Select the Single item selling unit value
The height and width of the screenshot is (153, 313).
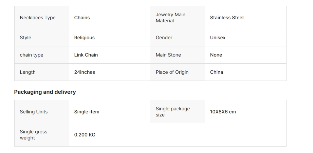(x=87, y=112)
